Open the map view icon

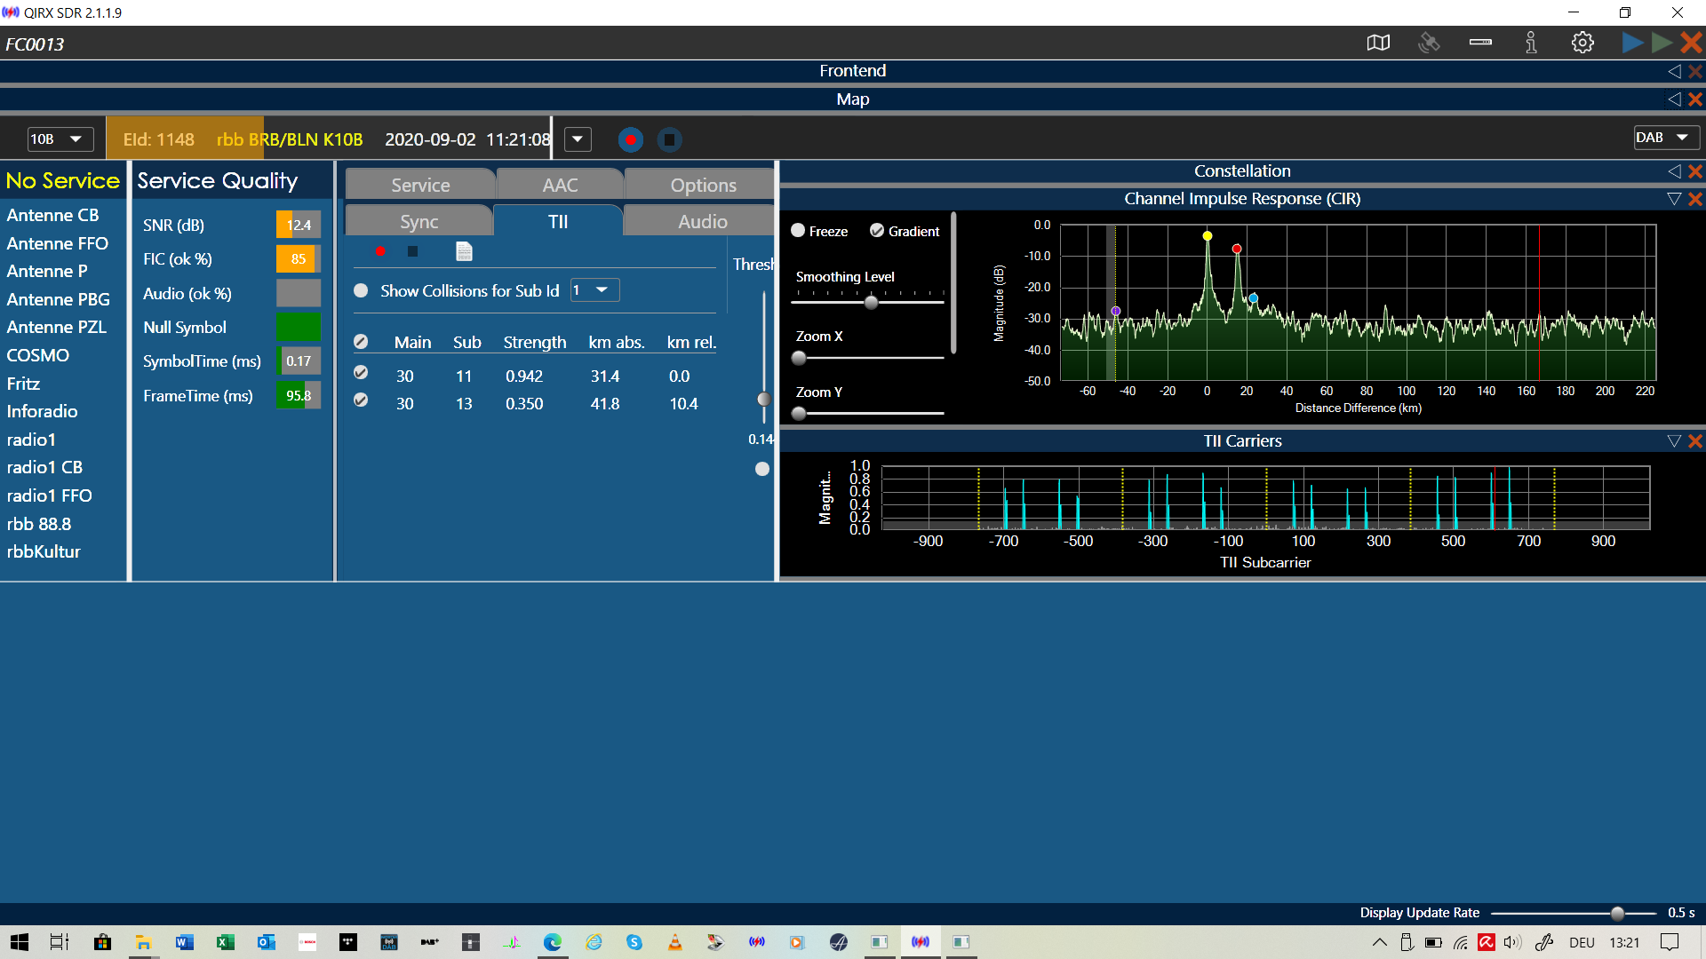1378,43
